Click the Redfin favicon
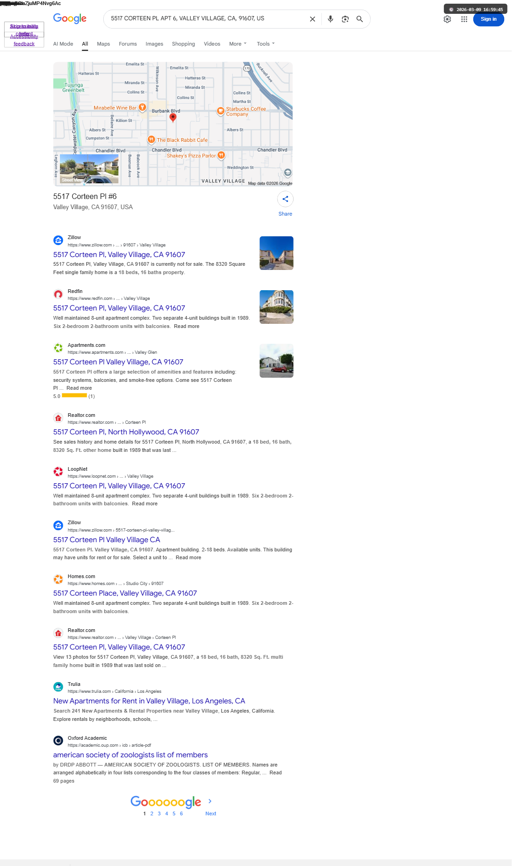The height and width of the screenshot is (866, 518). [x=58, y=294]
